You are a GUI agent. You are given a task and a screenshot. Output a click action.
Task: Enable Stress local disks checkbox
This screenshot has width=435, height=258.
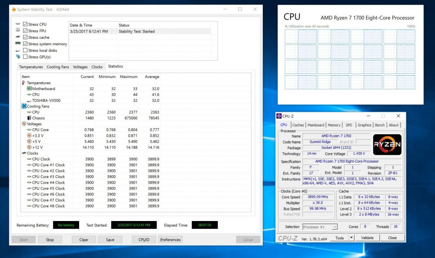[x=25, y=50]
